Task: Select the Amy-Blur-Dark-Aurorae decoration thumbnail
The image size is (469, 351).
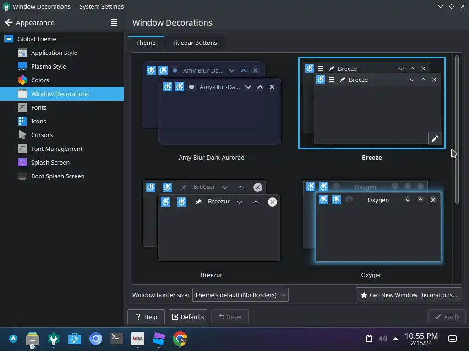Action: pyautogui.click(x=212, y=103)
